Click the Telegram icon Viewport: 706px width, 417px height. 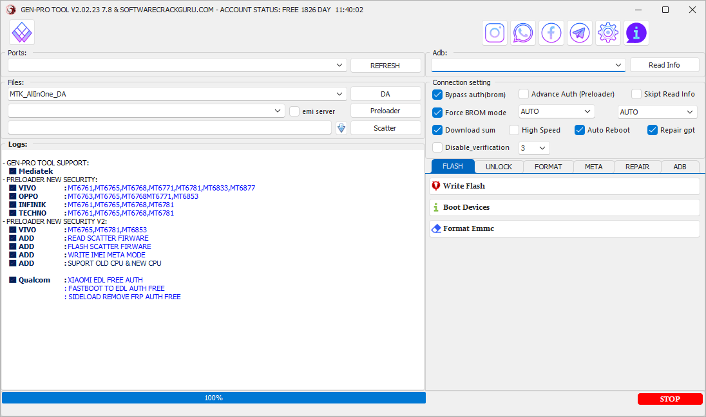(580, 32)
